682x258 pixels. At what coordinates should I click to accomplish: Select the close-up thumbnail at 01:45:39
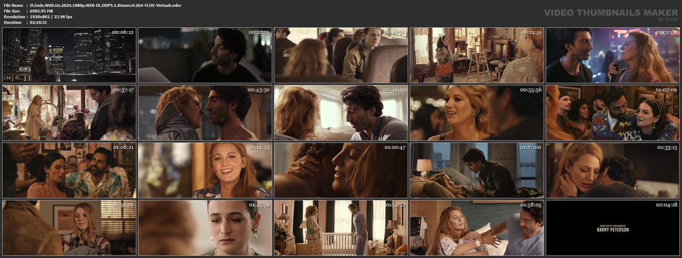[205, 228]
